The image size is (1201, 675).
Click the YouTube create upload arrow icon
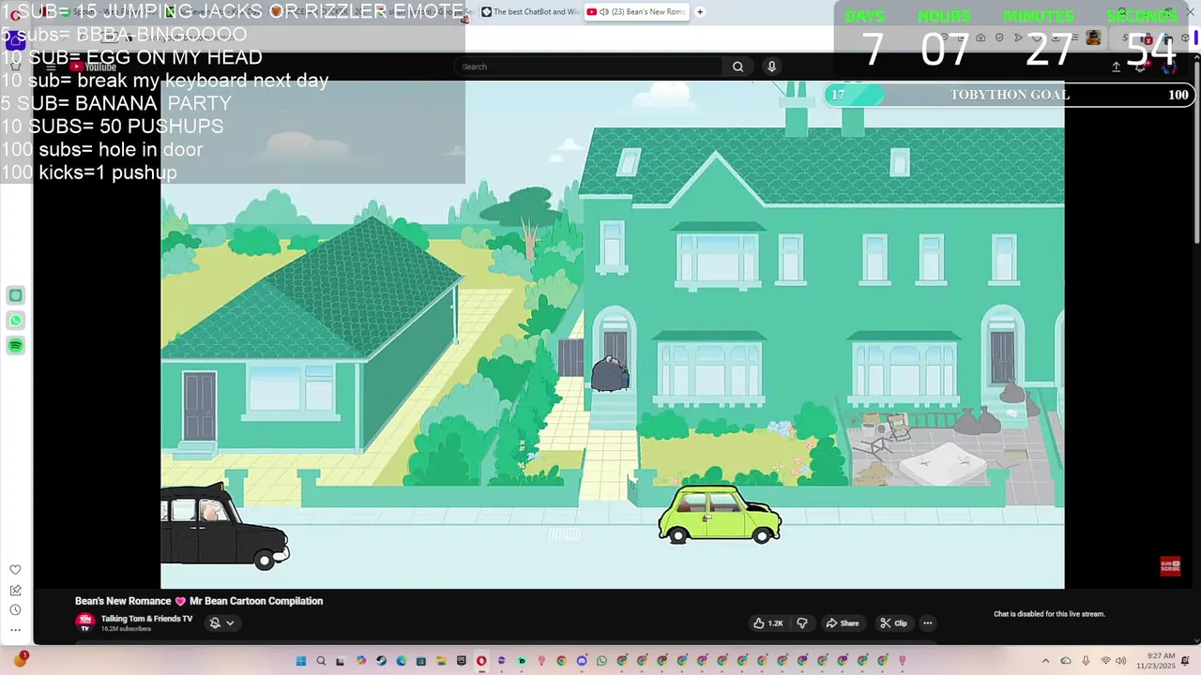[x=1116, y=67]
